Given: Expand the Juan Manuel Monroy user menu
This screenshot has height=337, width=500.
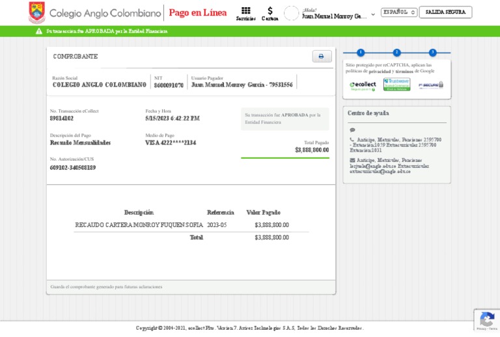Looking at the screenshot, I should point(372,15).
